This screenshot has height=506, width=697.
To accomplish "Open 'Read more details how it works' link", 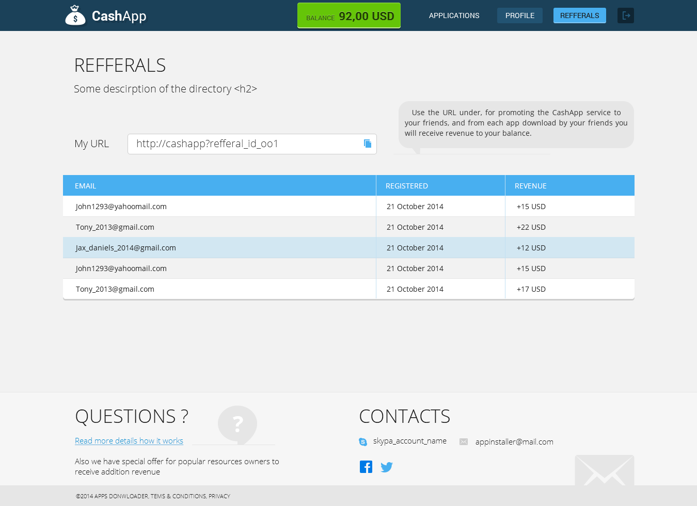I will coord(129,441).
